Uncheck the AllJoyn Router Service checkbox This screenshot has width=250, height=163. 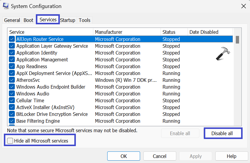click(x=12, y=39)
